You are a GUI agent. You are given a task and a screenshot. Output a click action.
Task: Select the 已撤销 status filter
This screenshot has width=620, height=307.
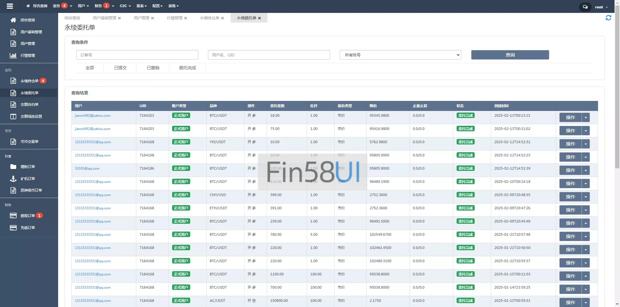(153, 68)
